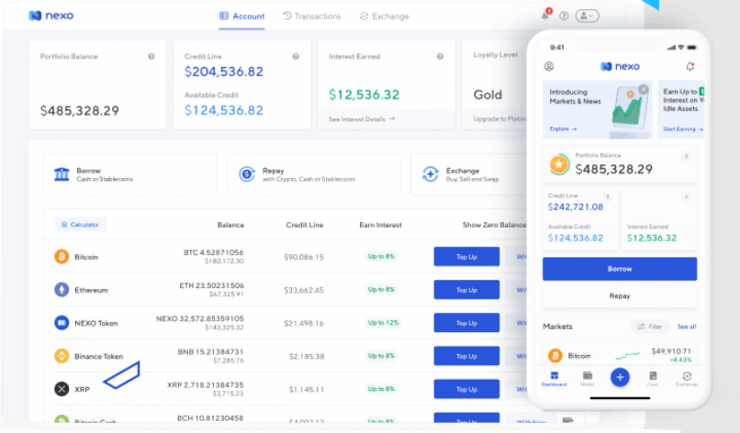
Task: Top Up the Binance Token row
Action: coord(466,356)
